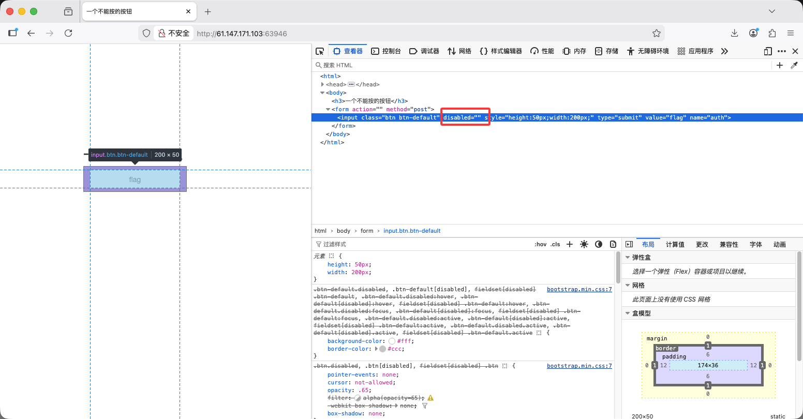Toggle the :hov pseudo-class panel
The image size is (803, 419).
pos(540,244)
